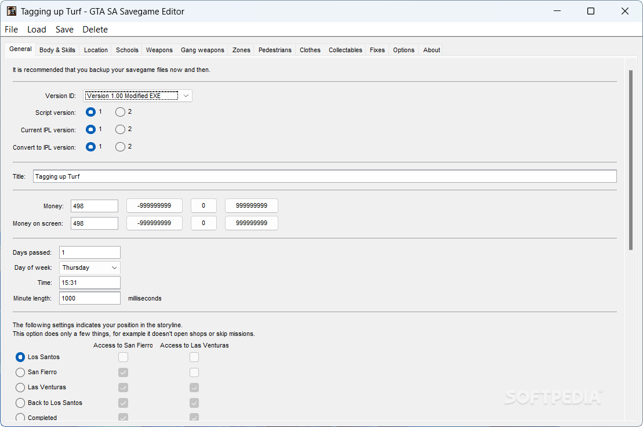This screenshot has height=427, width=643.
Task: Switch to the Body & Skills tab
Action: point(57,50)
